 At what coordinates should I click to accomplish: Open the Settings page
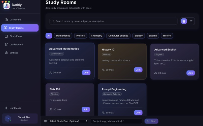[20, 53]
